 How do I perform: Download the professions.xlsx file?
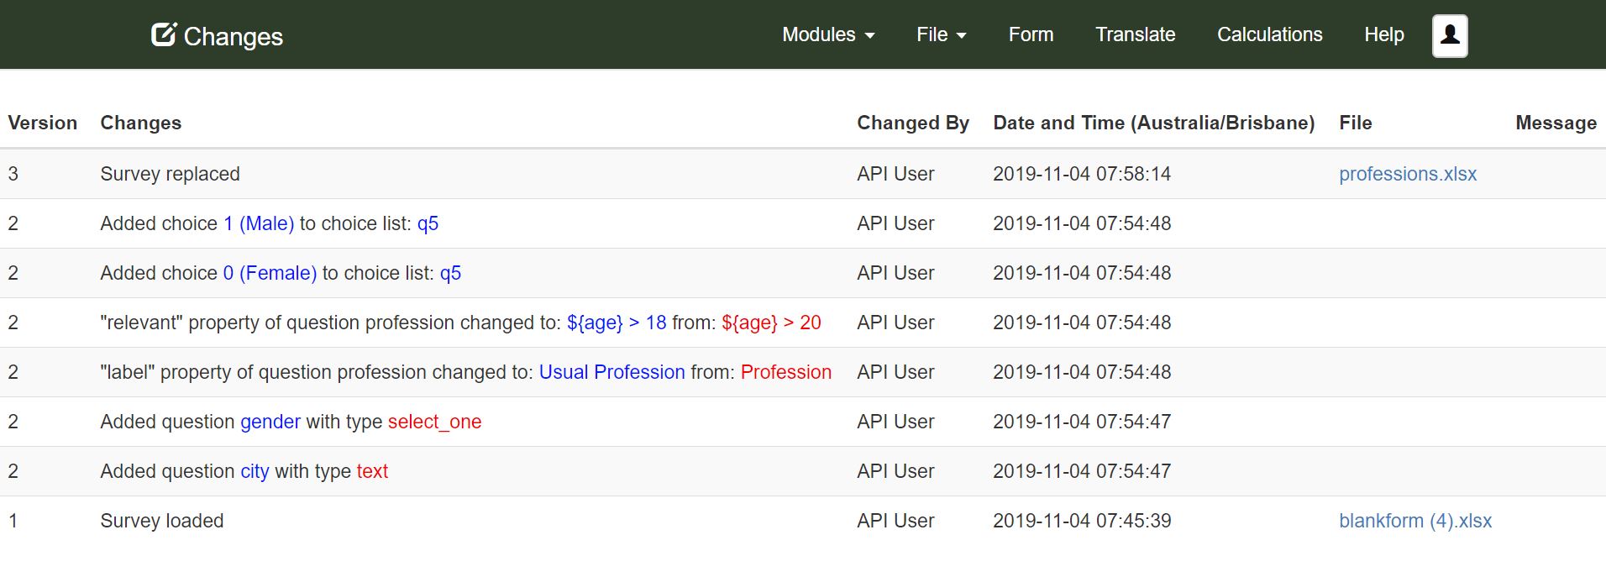pyautogui.click(x=1407, y=174)
